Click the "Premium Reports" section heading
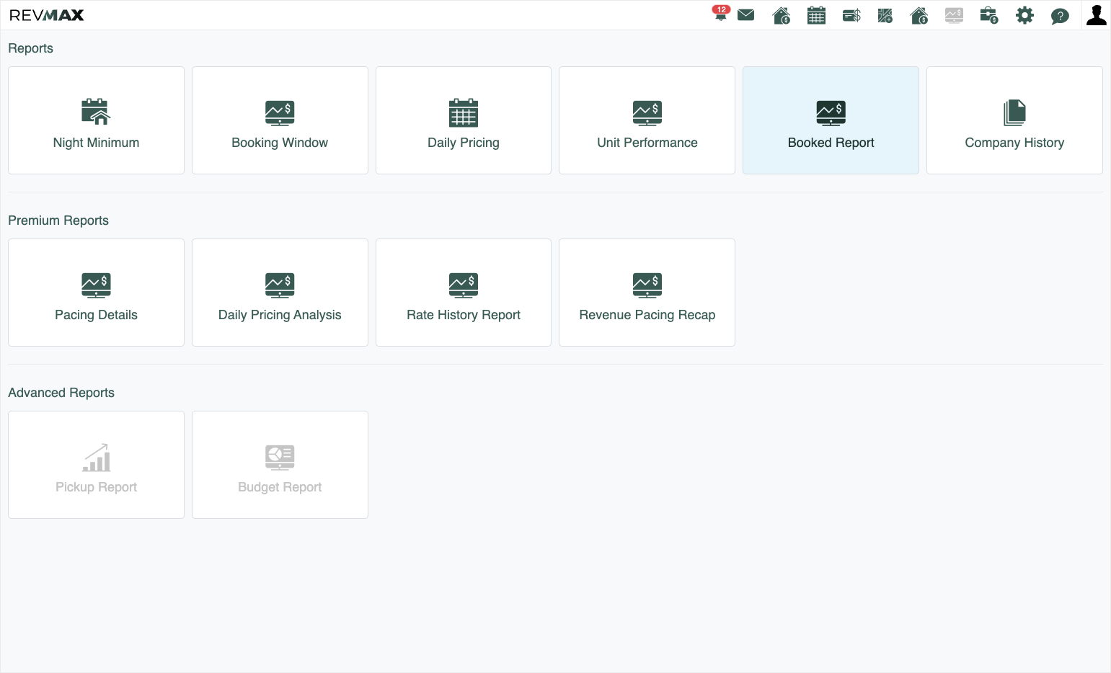The height and width of the screenshot is (673, 1111). pyautogui.click(x=58, y=220)
